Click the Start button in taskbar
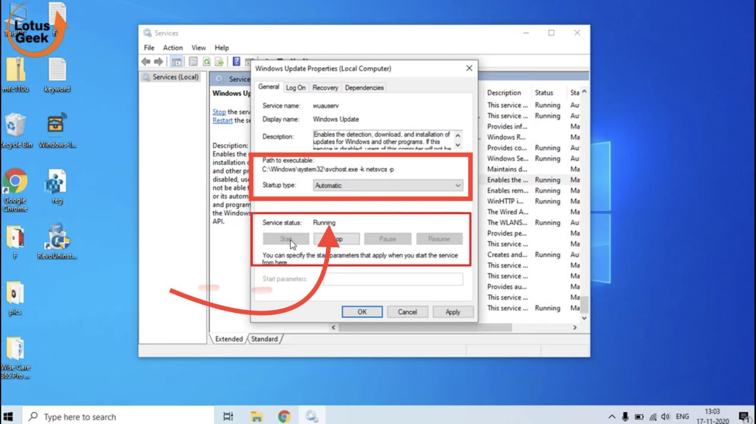Image resolution: width=756 pixels, height=424 pixels. (8, 417)
